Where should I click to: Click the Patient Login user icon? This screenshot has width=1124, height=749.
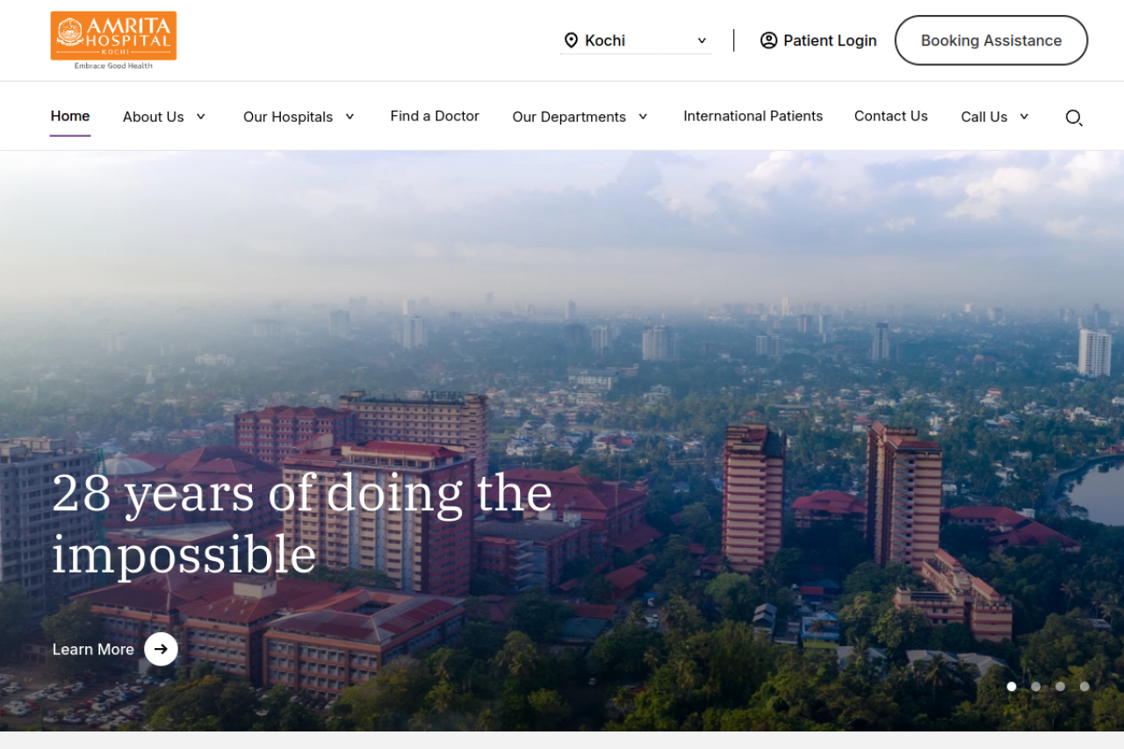coord(768,40)
